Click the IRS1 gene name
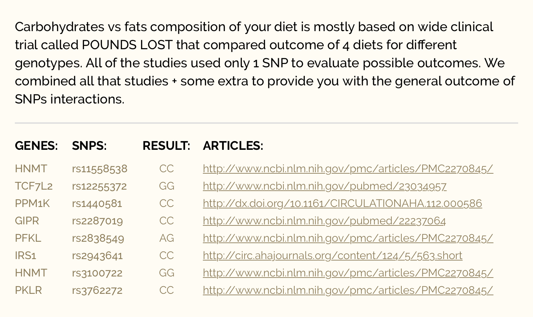Image resolution: width=533 pixels, height=317 pixels. [x=25, y=255]
